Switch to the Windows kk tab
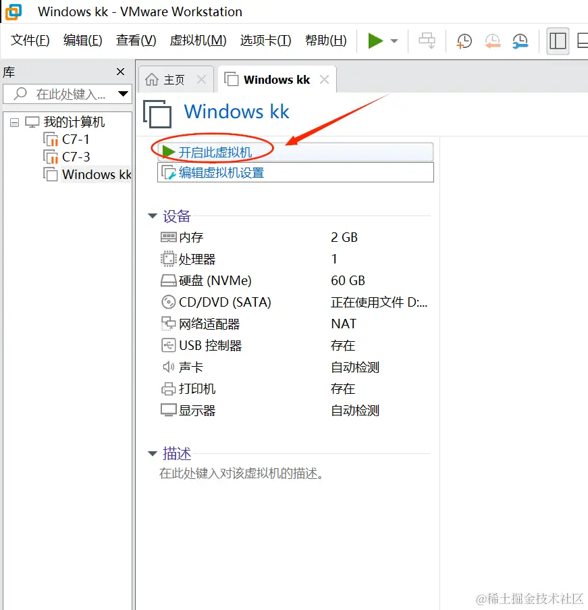The width and height of the screenshot is (588, 610). [x=277, y=80]
